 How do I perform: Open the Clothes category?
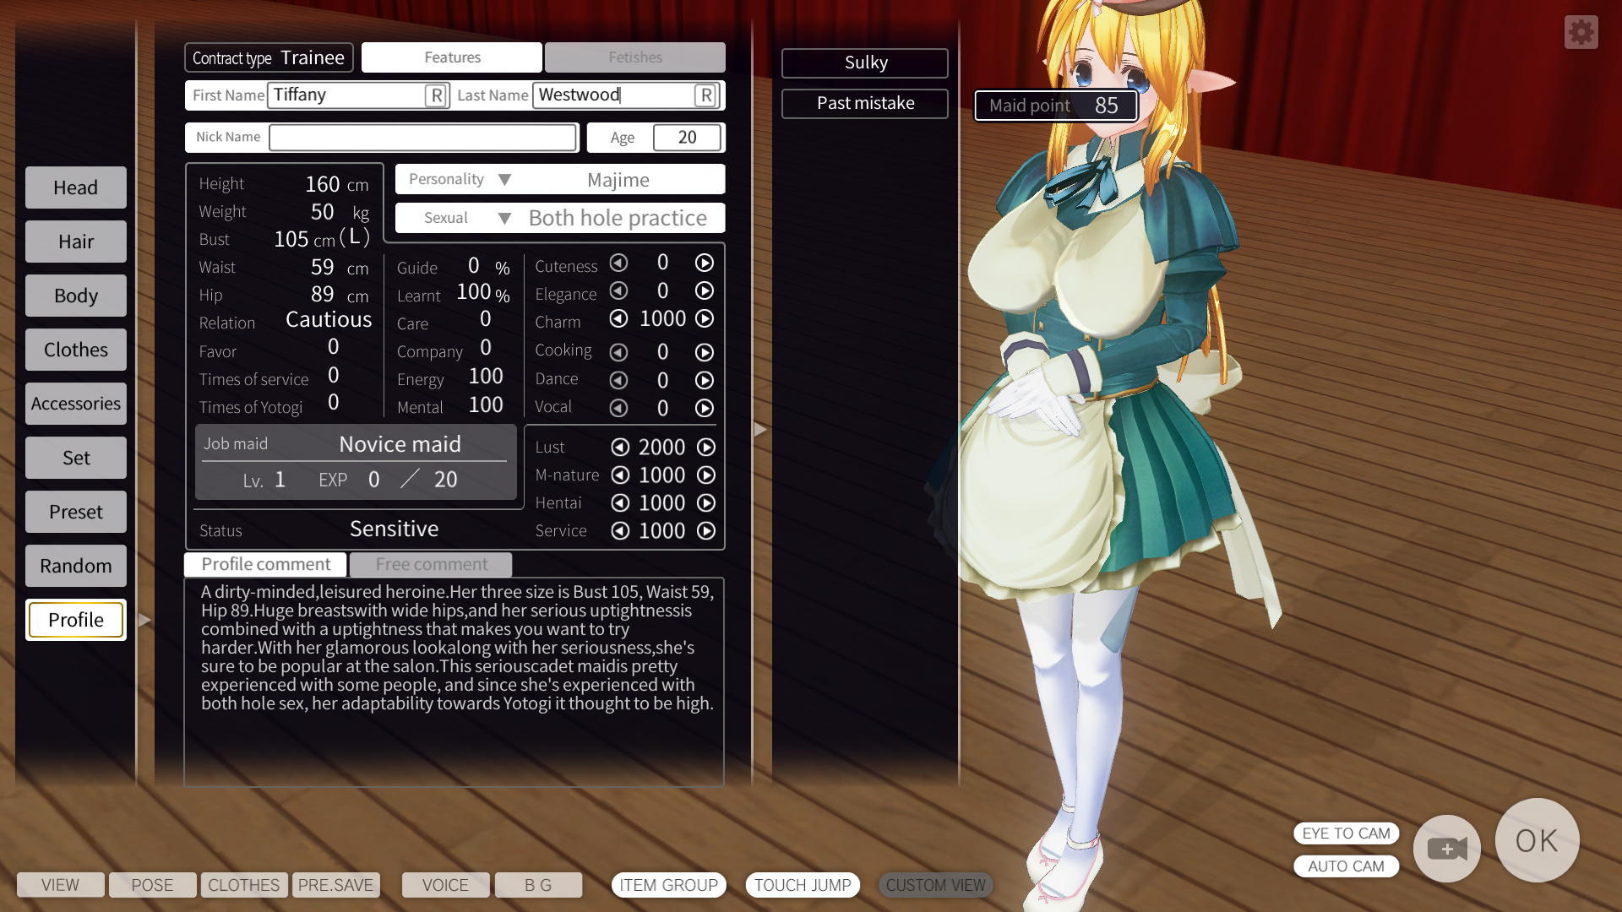click(76, 350)
